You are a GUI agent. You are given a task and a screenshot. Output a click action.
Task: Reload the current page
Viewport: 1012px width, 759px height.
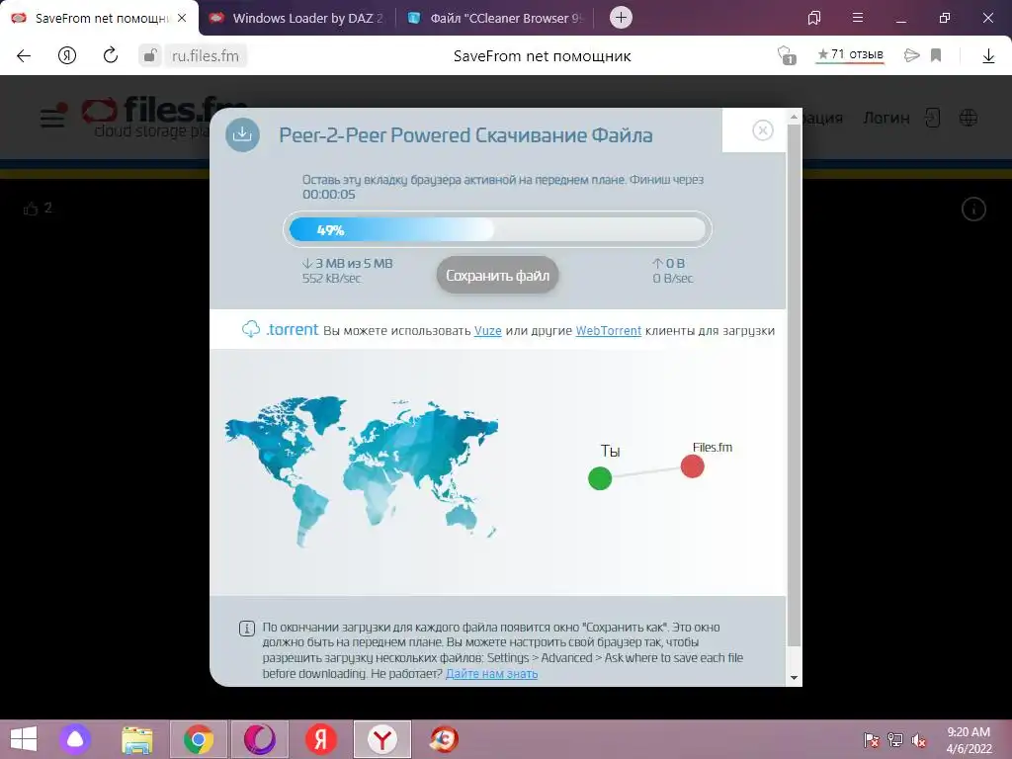click(111, 55)
